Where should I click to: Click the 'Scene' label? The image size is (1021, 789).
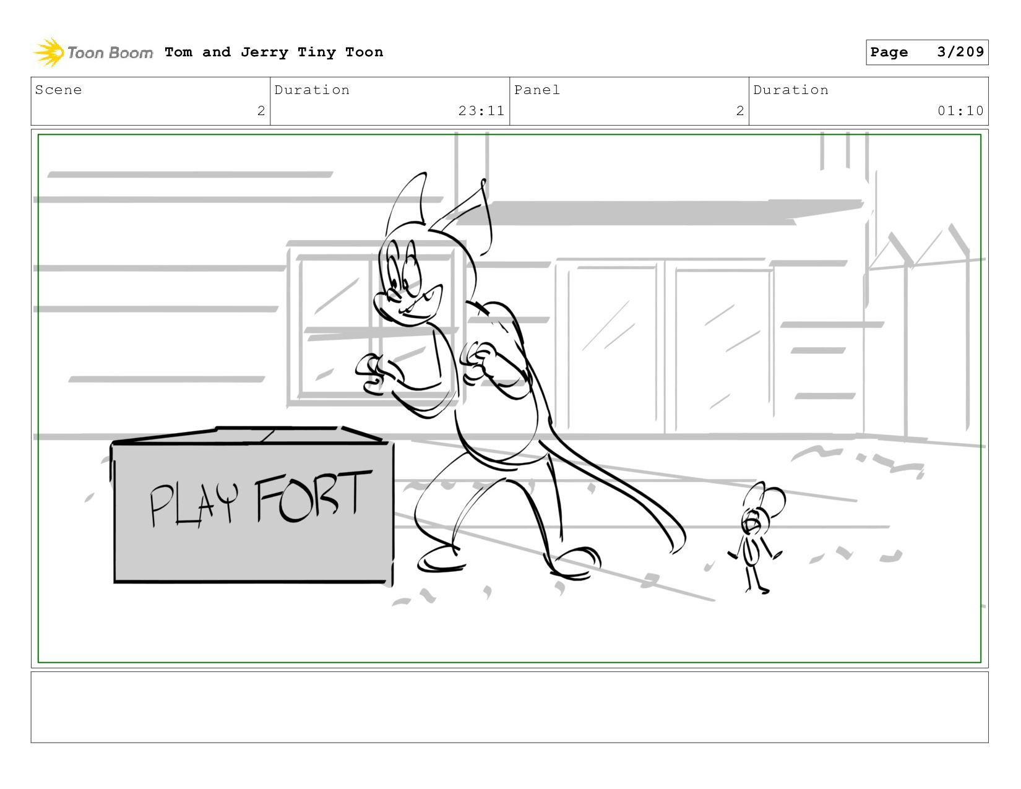click(58, 90)
